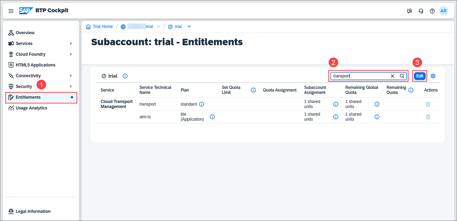The image size is (457, 221).
Task: Show info for lite (Application) plan
Action: [x=212, y=117]
